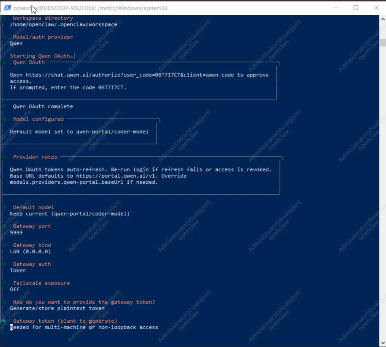The height and width of the screenshot is (347, 386).
Task: Click the vertical scrollbar thumb
Action: [x=383, y=42]
